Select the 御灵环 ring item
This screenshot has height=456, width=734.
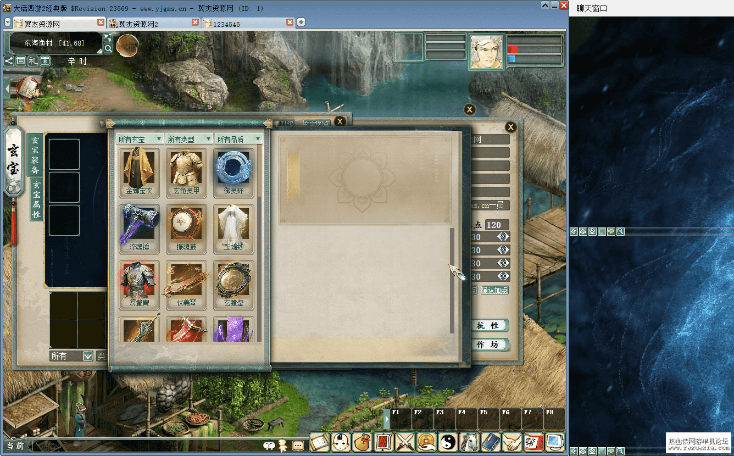point(233,173)
